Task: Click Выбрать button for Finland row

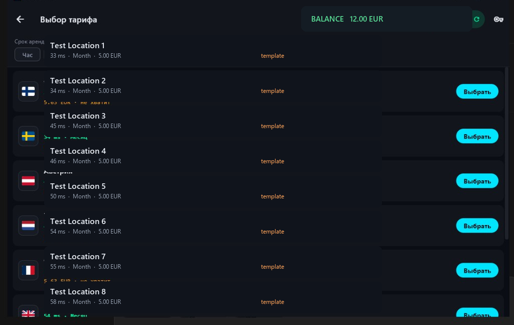Action: pyautogui.click(x=477, y=92)
